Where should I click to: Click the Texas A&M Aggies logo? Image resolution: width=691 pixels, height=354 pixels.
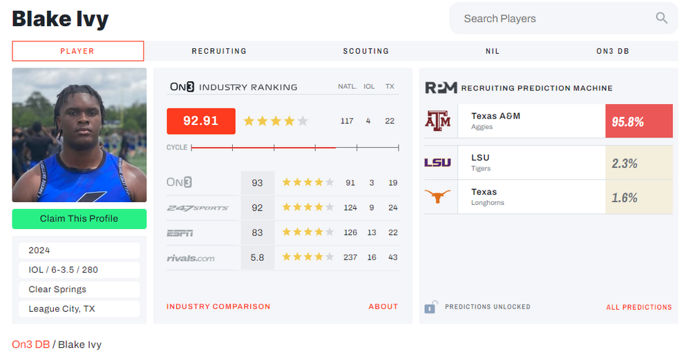pyautogui.click(x=437, y=121)
